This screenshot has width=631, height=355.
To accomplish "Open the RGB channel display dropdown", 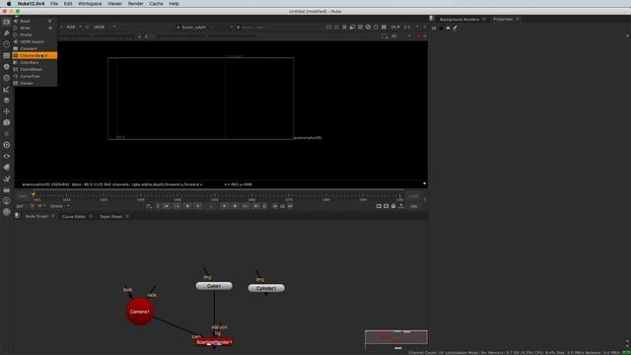I will (74, 27).
